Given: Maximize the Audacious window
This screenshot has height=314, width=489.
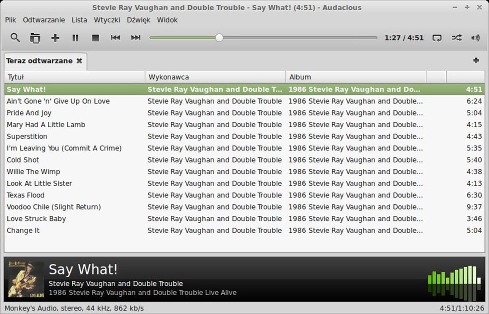Looking at the screenshot, I should (467, 7).
